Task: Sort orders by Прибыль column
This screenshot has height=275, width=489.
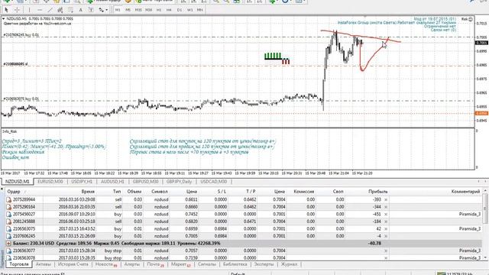Action: (x=377, y=192)
